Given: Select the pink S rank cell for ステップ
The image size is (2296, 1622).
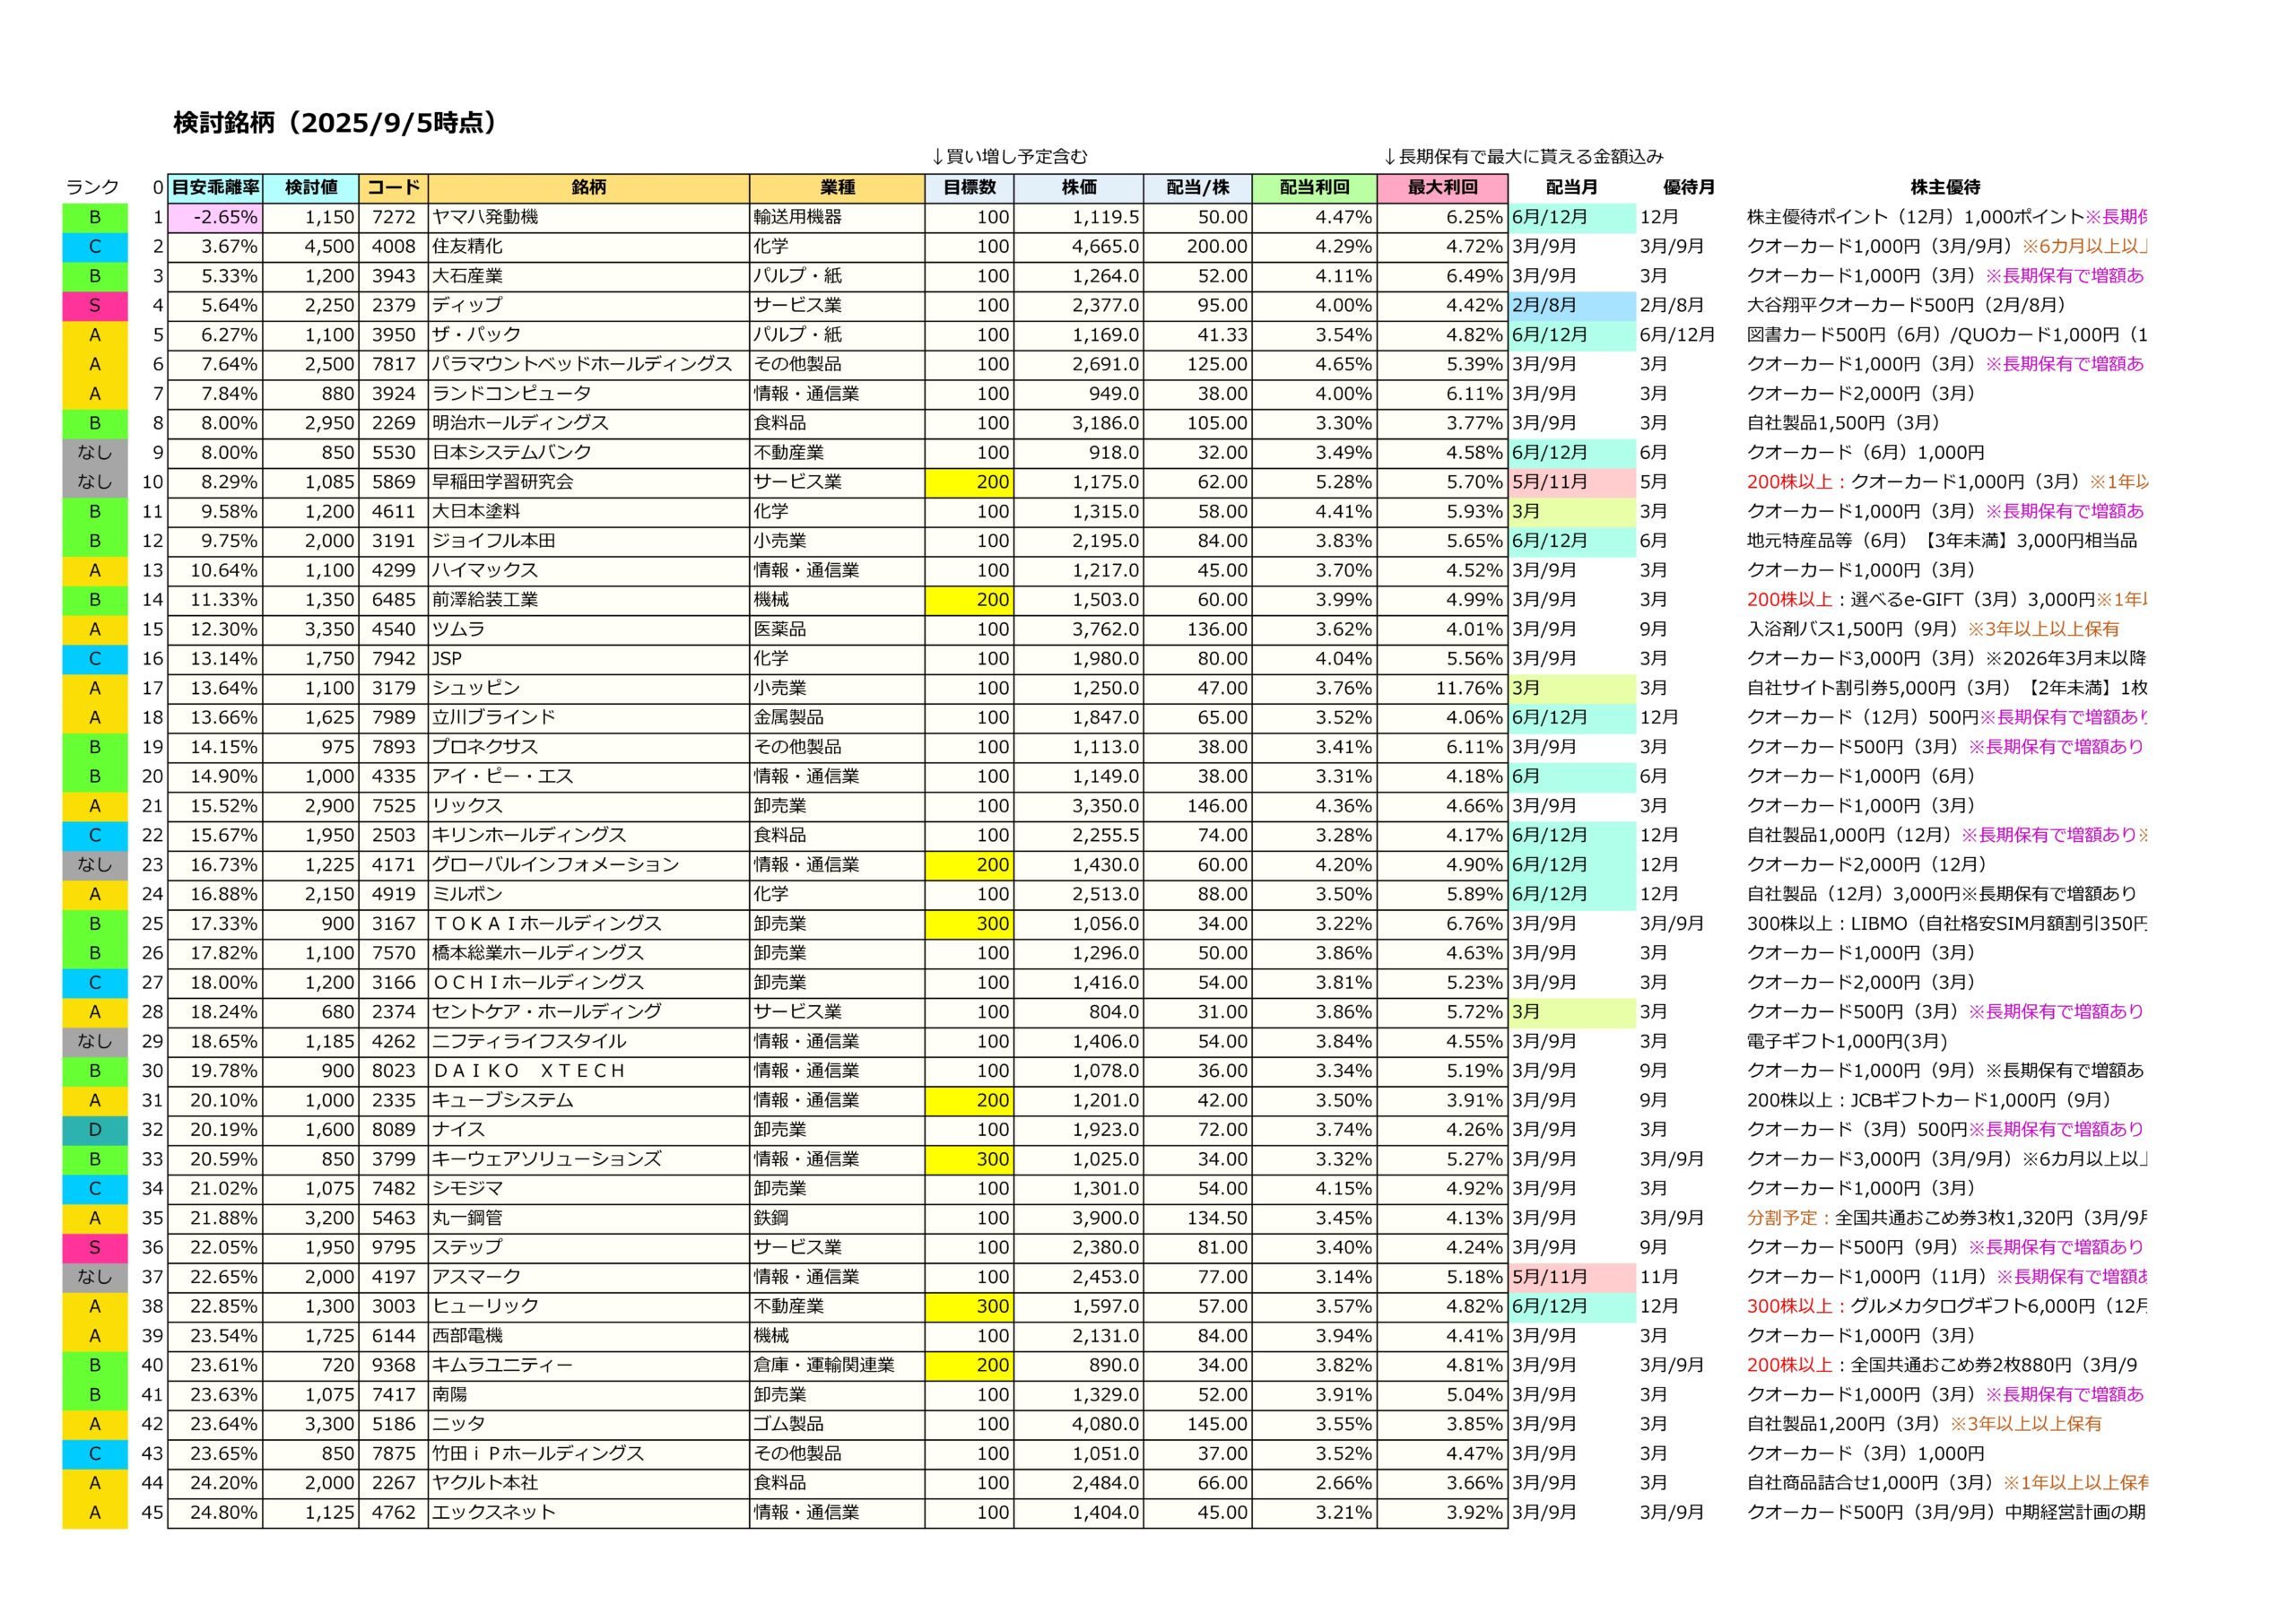Looking at the screenshot, I should (x=95, y=1248).
